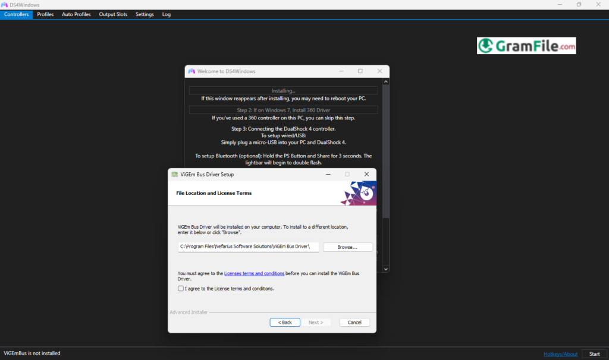Image resolution: width=609 pixels, height=360 pixels.
Task: Open the Auto Profiles tab
Action: [76, 14]
